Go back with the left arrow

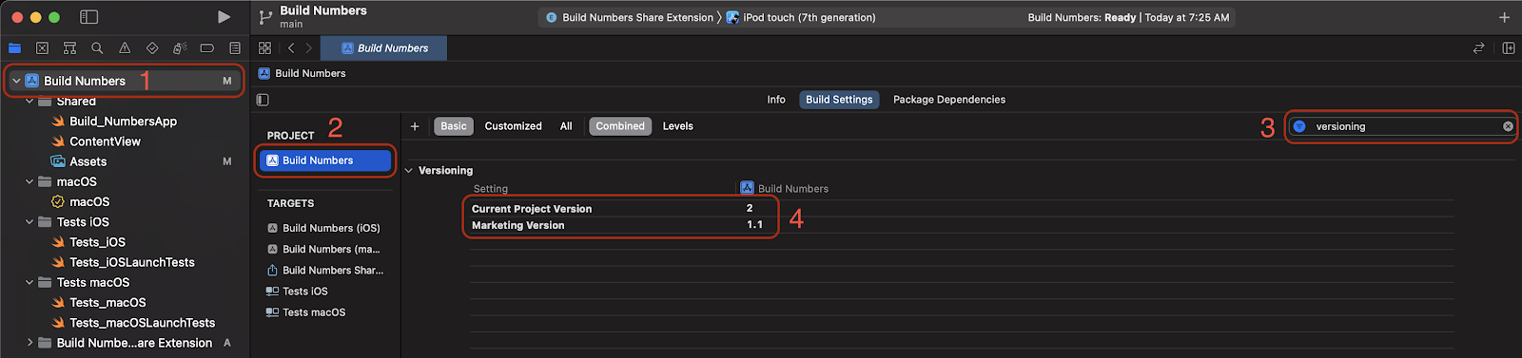pos(291,47)
